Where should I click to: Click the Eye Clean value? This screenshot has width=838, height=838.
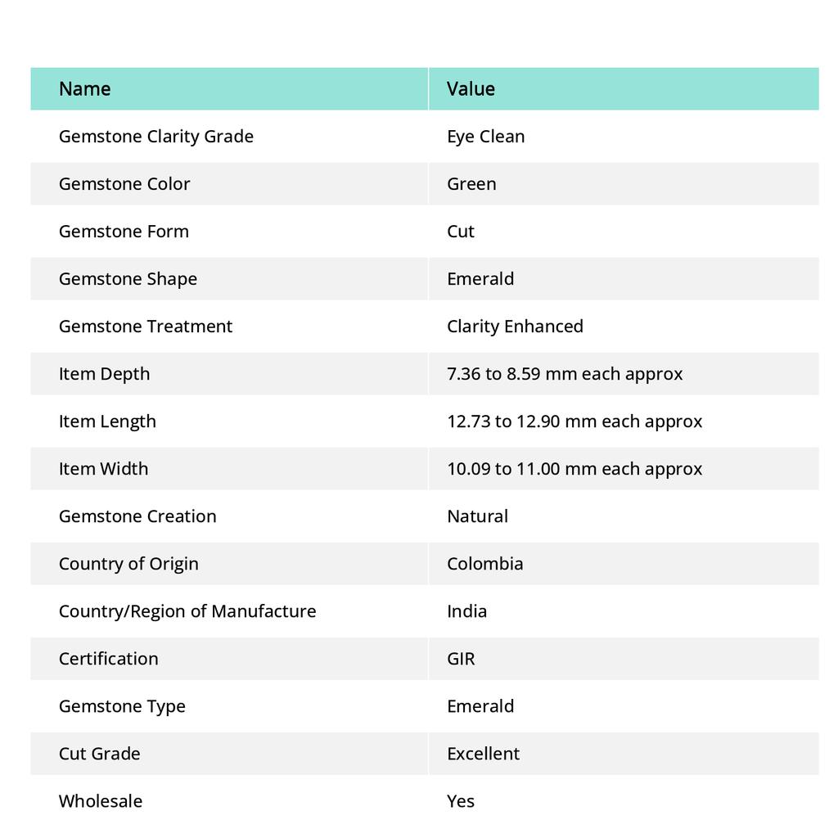[485, 137]
